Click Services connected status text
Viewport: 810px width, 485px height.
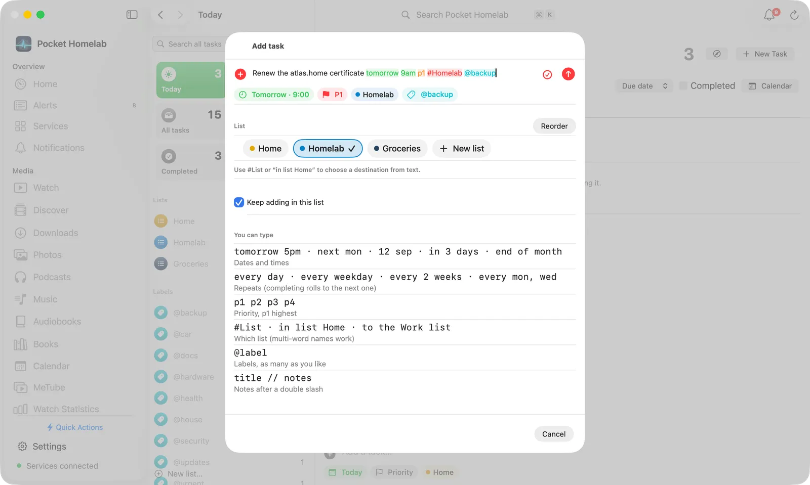pos(62,466)
